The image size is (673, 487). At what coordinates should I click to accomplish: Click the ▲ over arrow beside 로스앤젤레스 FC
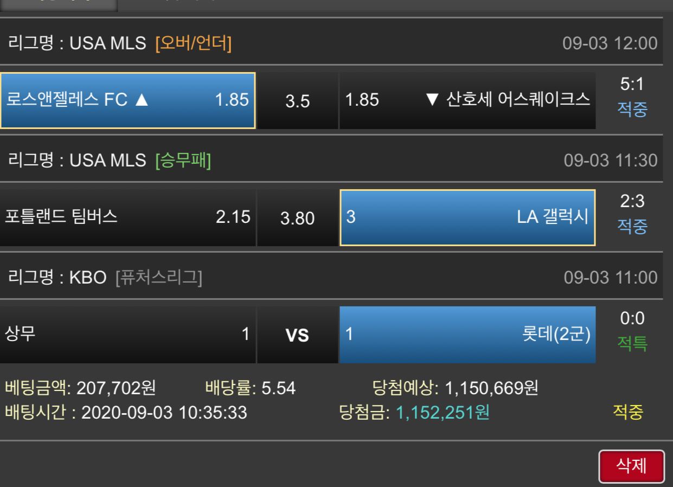click(x=140, y=100)
